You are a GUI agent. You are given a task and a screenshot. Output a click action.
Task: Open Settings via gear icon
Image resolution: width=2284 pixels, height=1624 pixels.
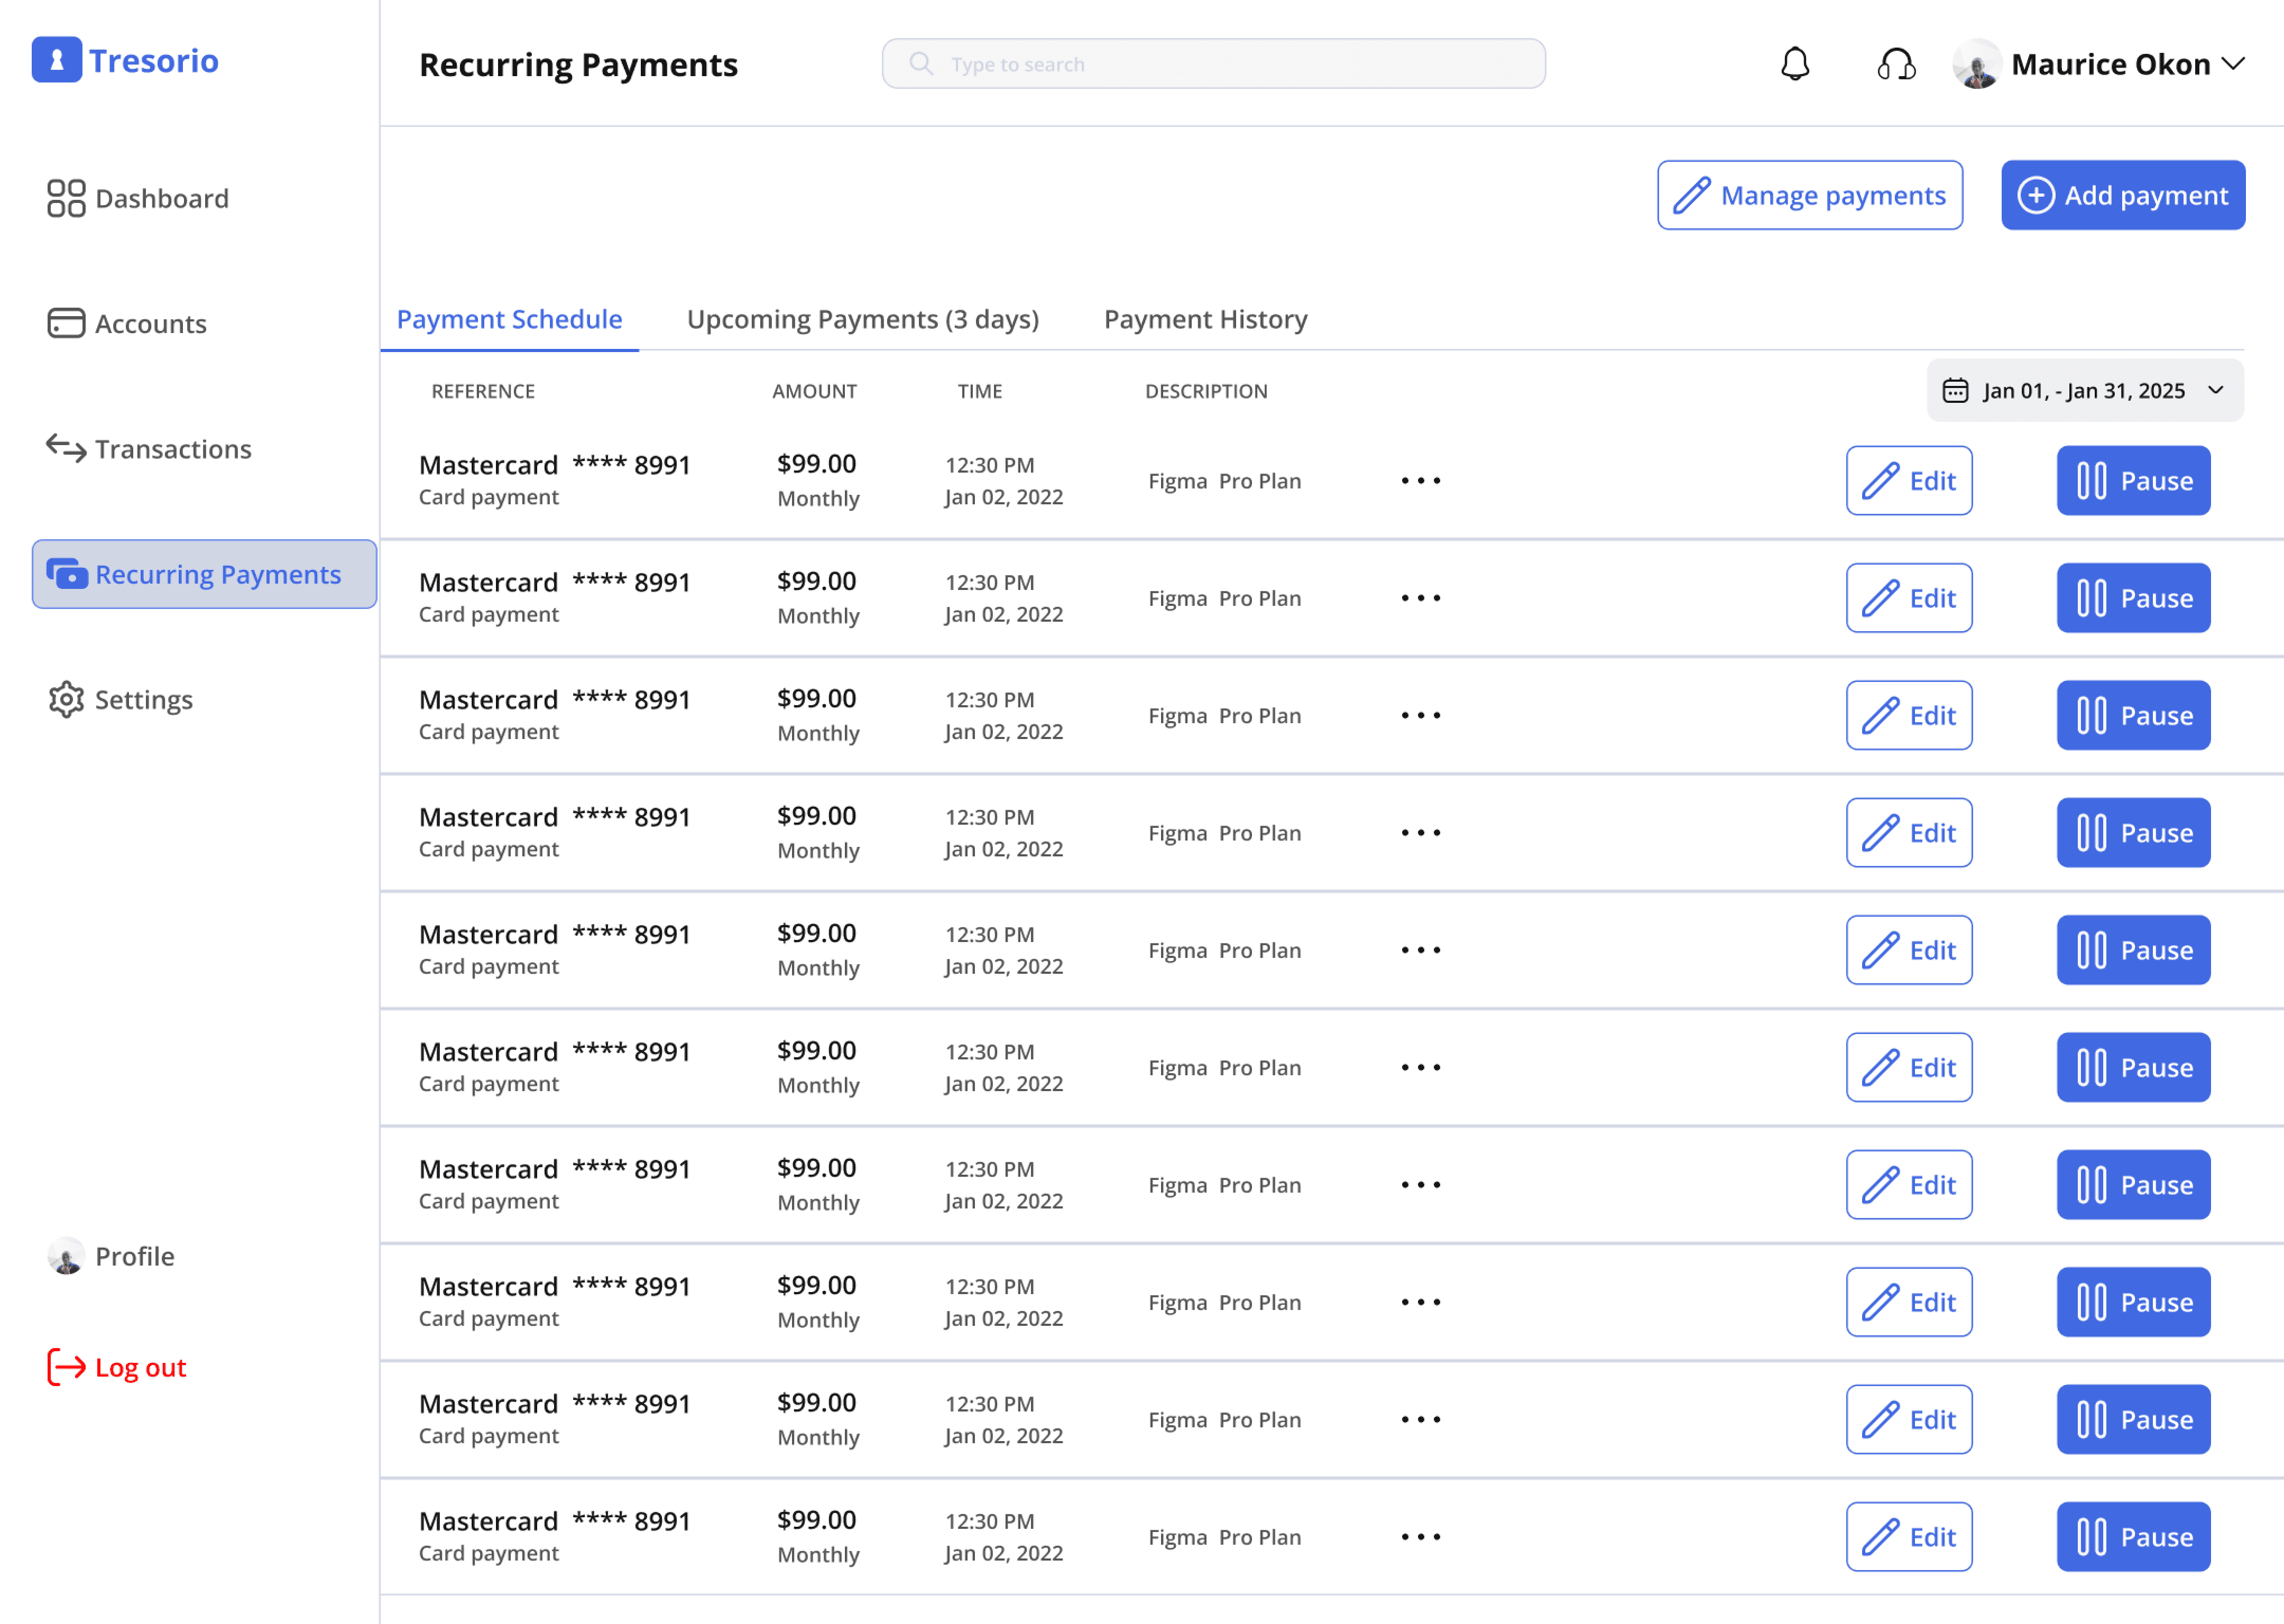pyautogui.click(x=66, y=699)
